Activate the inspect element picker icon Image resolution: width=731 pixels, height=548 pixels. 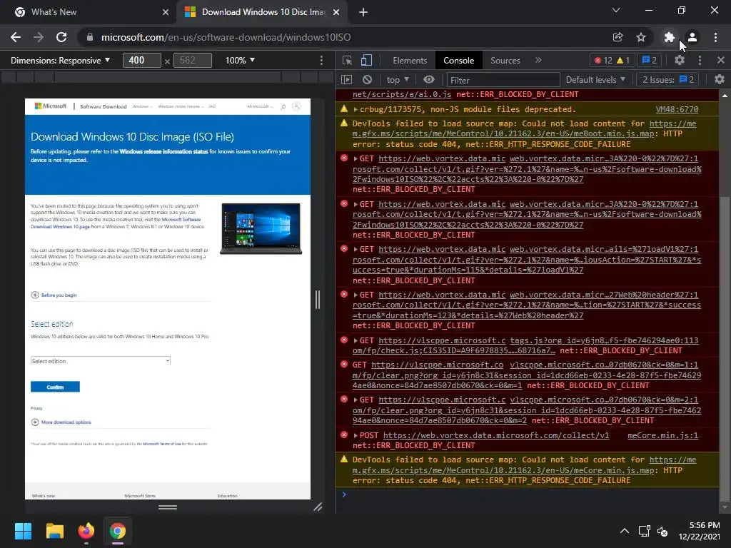coord(347,60)
